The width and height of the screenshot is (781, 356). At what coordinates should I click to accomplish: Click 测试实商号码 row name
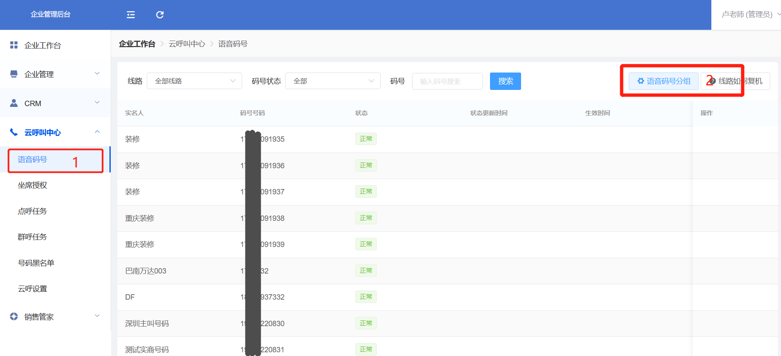pyautogui.click(x=147, y=350)
